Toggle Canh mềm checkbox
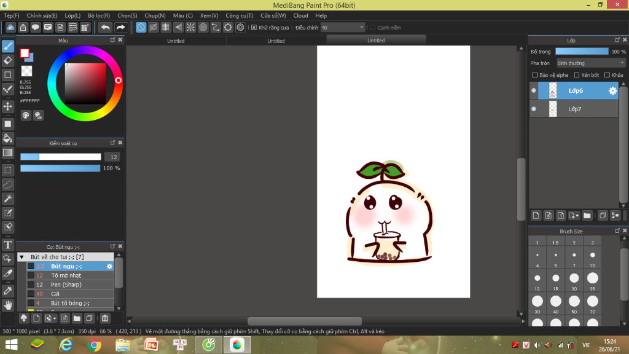Viewport: 629px width, 354px height. pyautogui.click(x=373, y=28)
